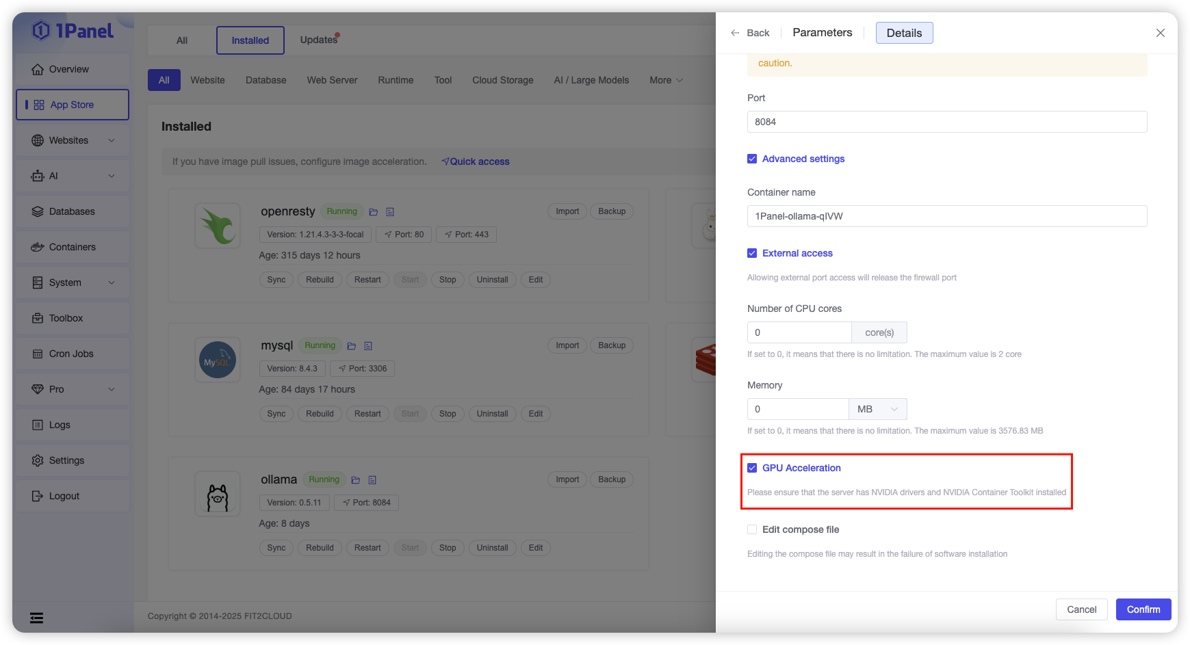Viewport: 1190px width, 645px height.
Task: Click the sidebar collapse icon at bottom left
Action: [x=37, y=618]
